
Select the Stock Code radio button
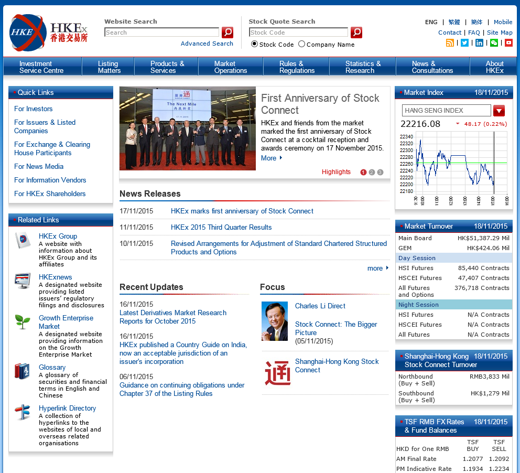254,44
